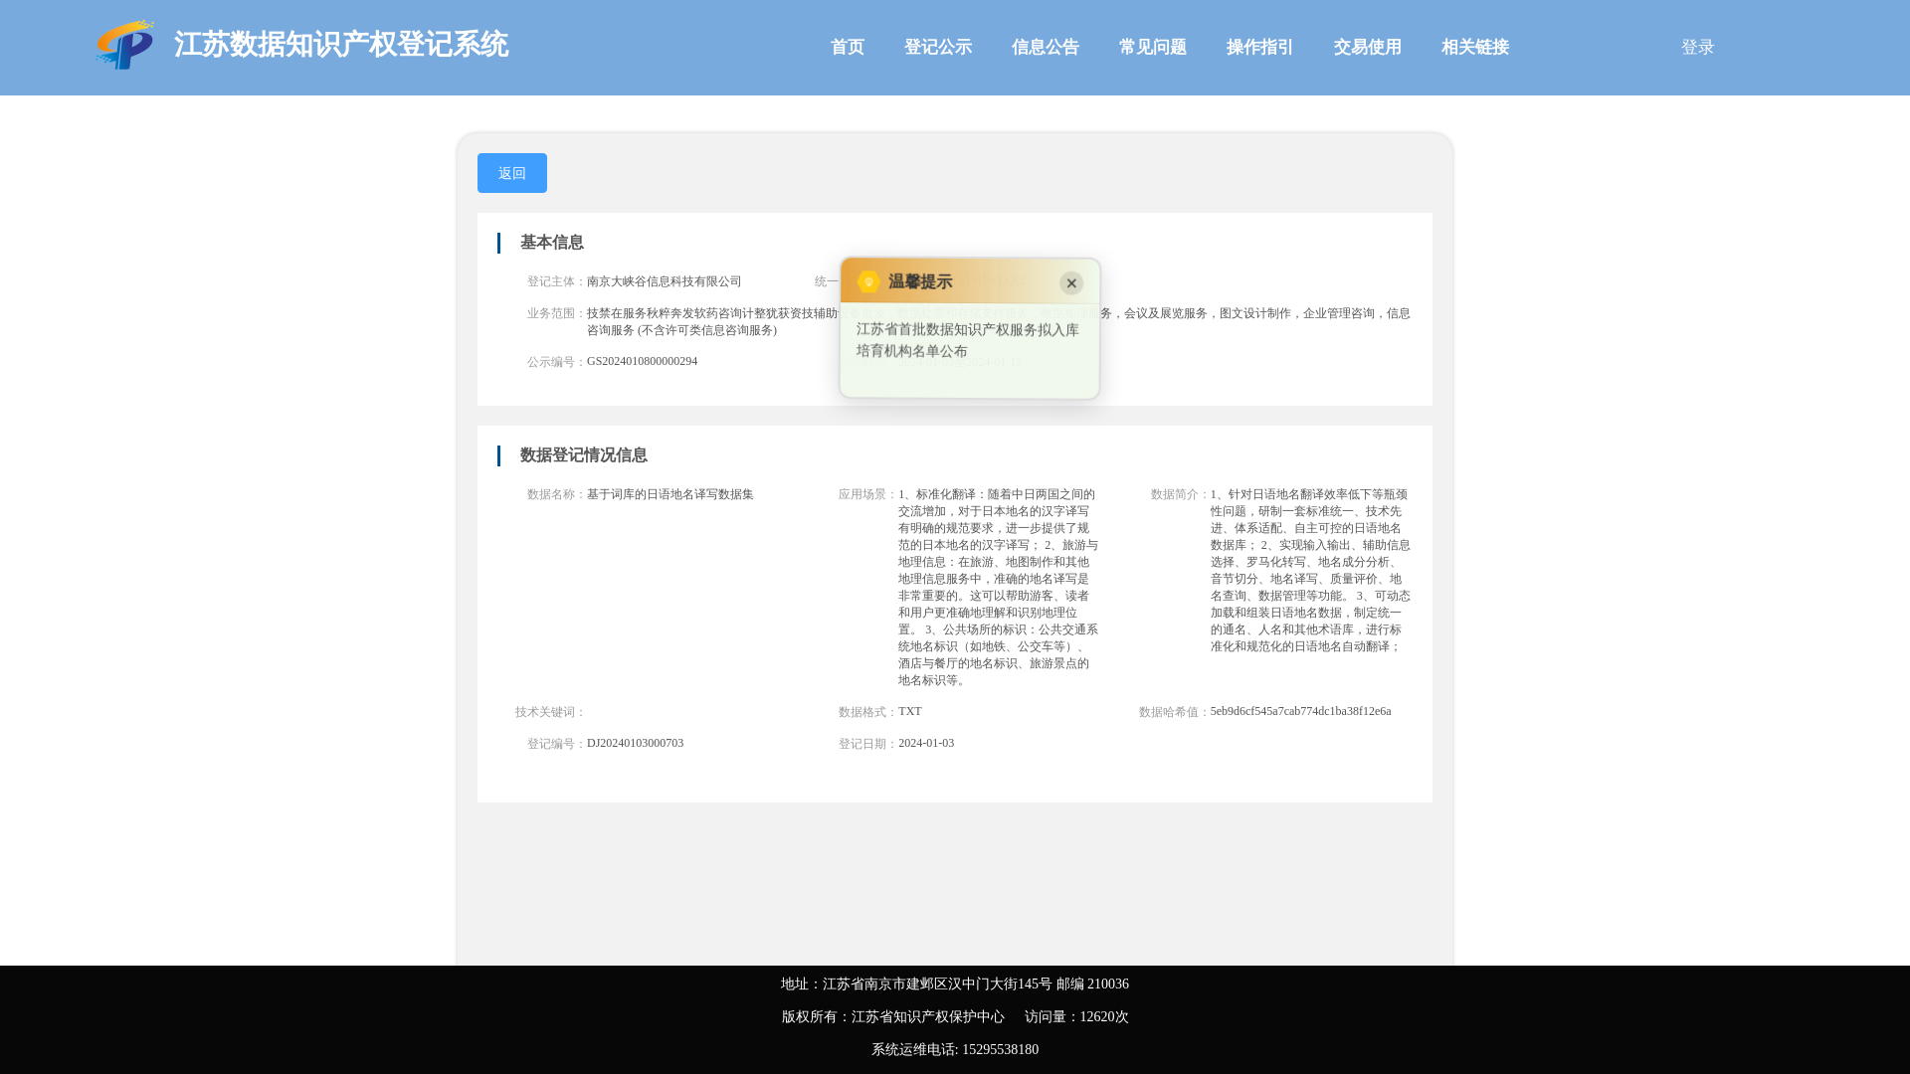The height and width of the screenshot is (1074, 1910).
Task: Click the system logo icon
Action: [125, 46]
